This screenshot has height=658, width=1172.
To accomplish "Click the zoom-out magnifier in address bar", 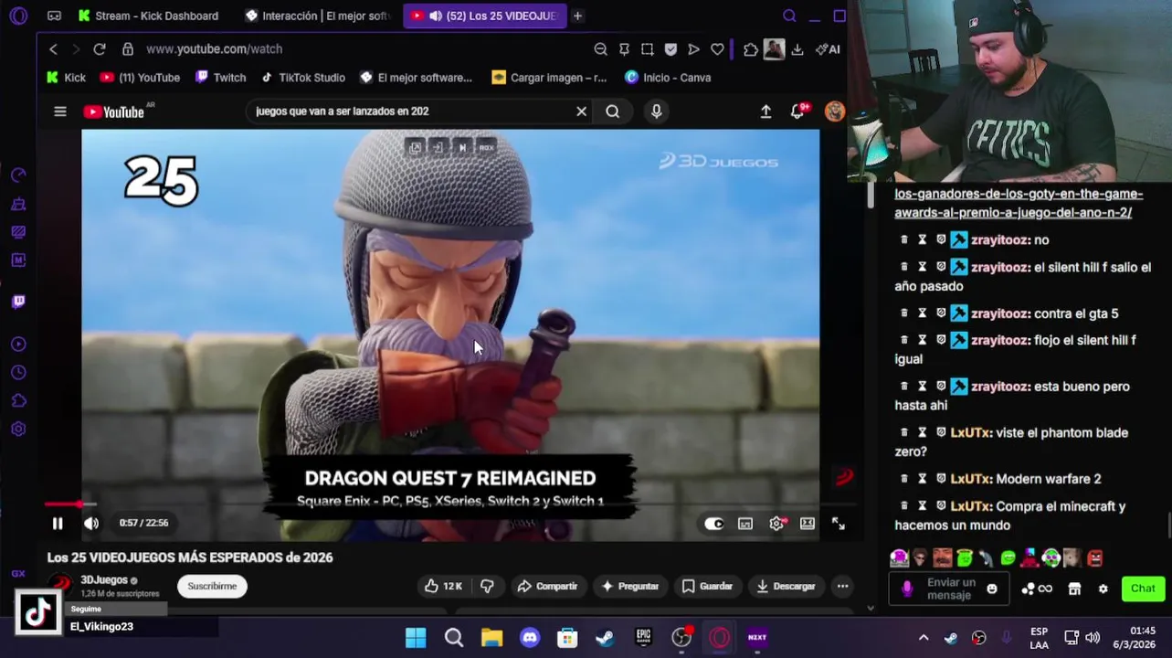I will [600, 49].
